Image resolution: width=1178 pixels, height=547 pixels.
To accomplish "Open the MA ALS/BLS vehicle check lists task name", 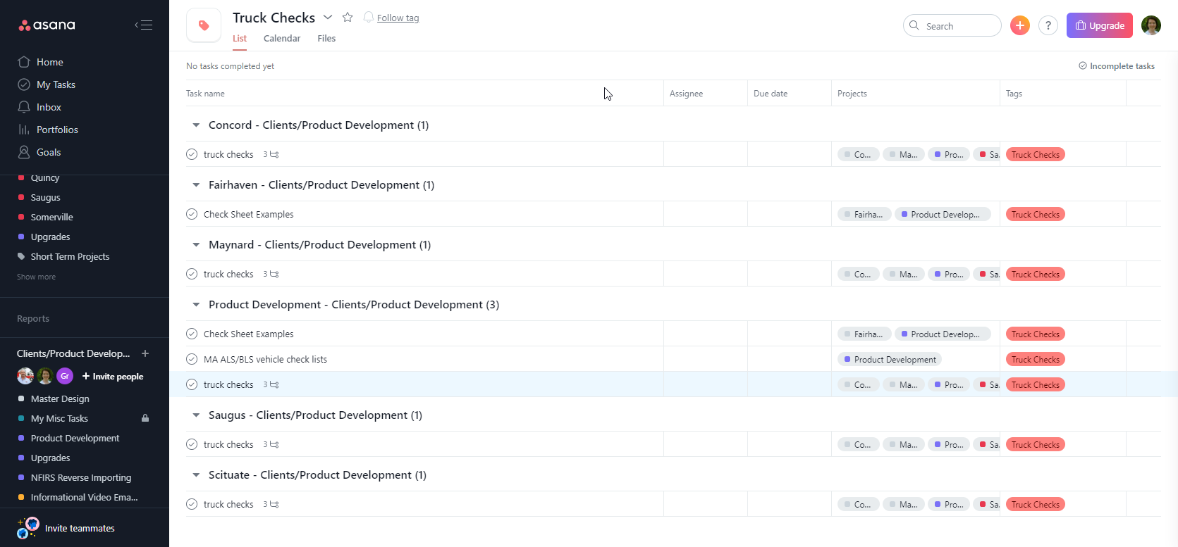I will click(265, 359).
